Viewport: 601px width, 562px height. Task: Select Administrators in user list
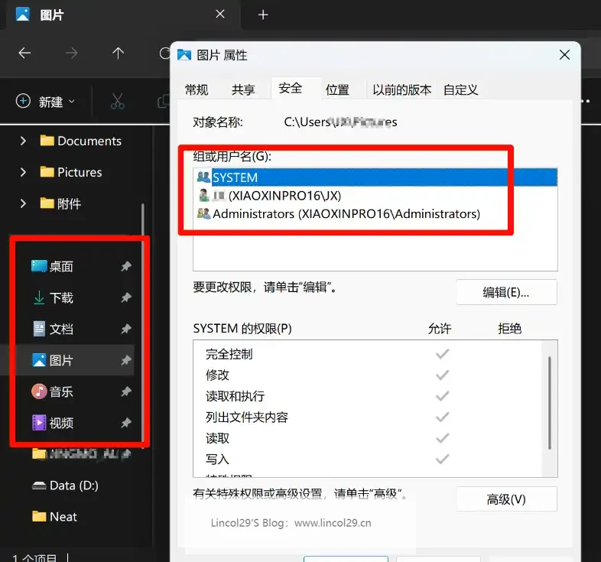pyautogui.click(x=346, y=214)
